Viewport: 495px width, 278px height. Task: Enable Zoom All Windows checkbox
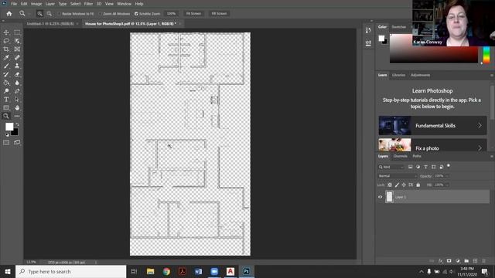pyautogui.click(x=100, y=14)
